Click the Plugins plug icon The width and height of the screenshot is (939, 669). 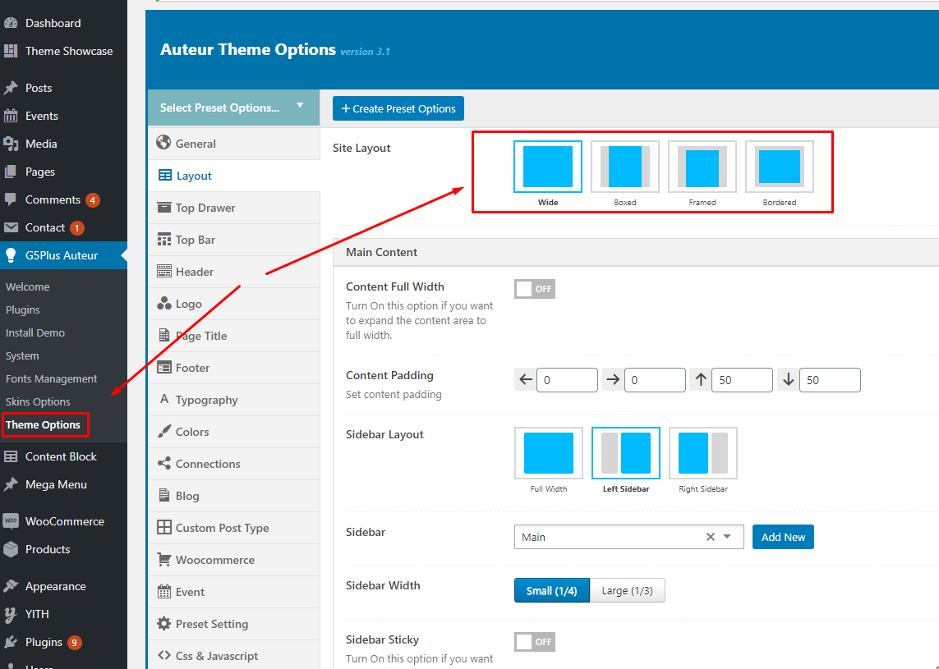[x=10, y=642]
